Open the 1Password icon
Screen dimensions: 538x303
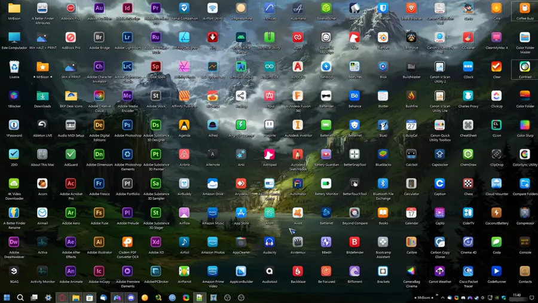coord(14,126)
